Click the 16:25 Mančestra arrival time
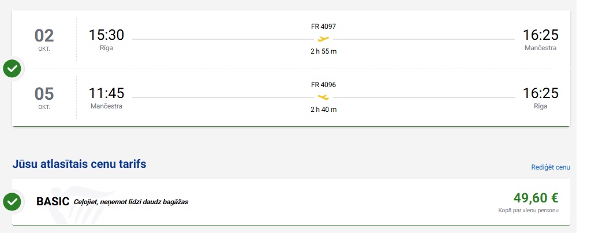Viewport: 591px width, 233px height. [540, 35]
